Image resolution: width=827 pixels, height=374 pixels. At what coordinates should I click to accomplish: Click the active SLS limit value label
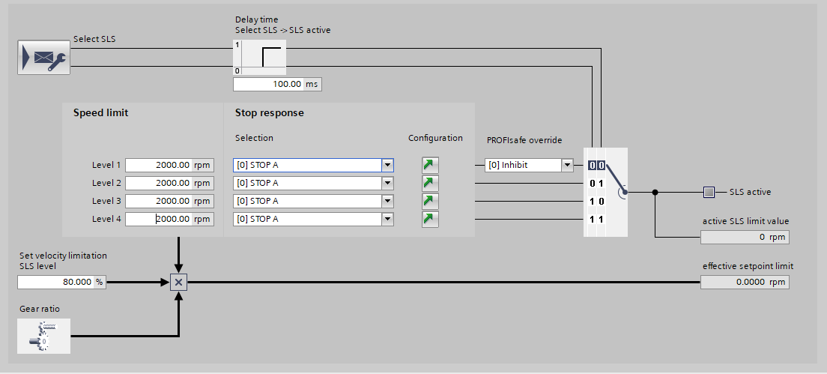point(746,221)
